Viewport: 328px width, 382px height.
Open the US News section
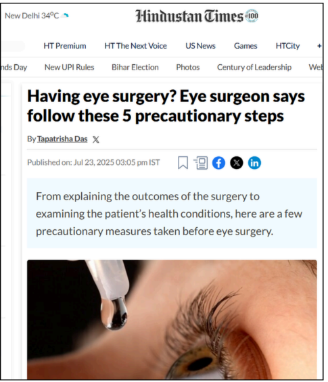click(x=201, y=46)
